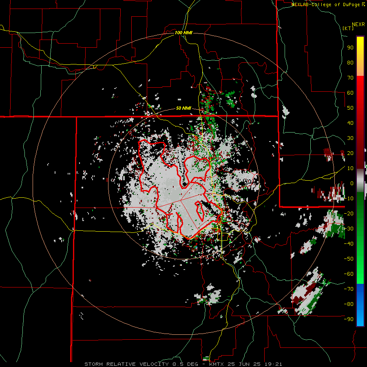The height and width of the screenshot is (367, 367).
Task: Click the 30 value on velocity scale
Action: (350, 138)
